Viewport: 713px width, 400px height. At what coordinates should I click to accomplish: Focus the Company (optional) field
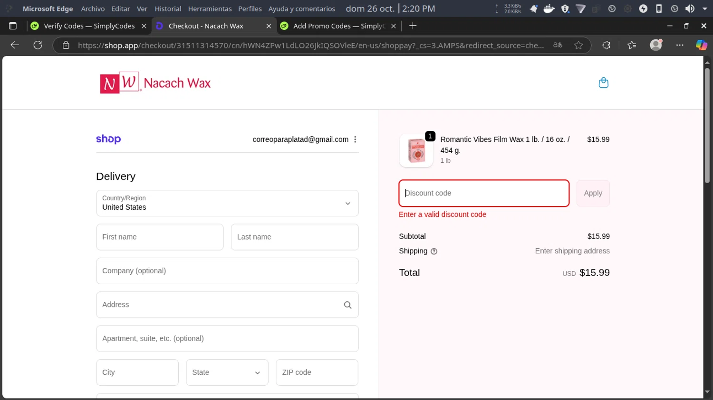click(x=227, y=271)
